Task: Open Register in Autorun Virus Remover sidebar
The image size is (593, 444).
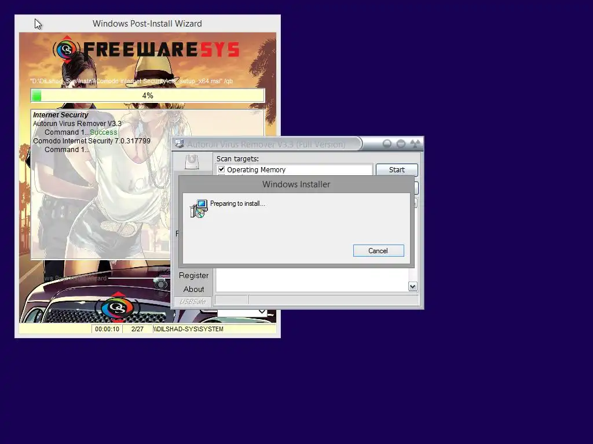Action: 193,275
